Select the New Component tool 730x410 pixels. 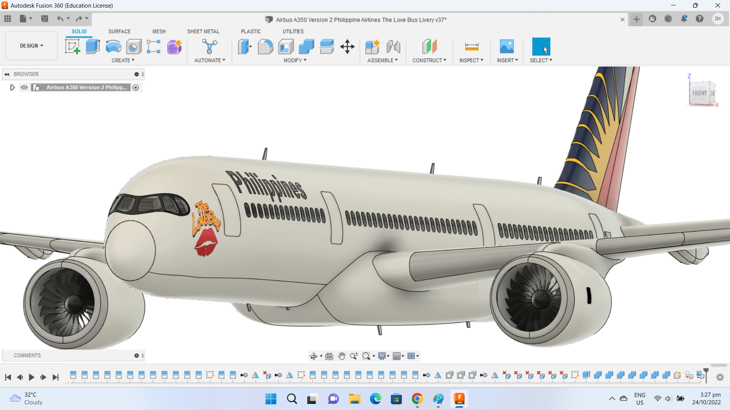pos(373,47)
